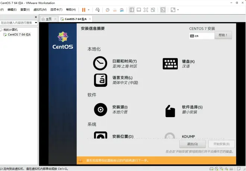The width and height of the screenshot is (246, 171).
Task: Click the sound card status bar icon
Action: click(226, 169)
